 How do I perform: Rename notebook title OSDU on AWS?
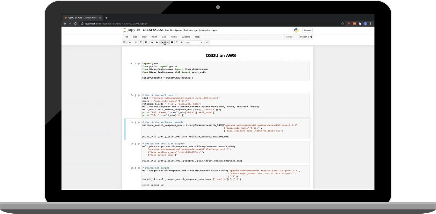click(153, 30)
